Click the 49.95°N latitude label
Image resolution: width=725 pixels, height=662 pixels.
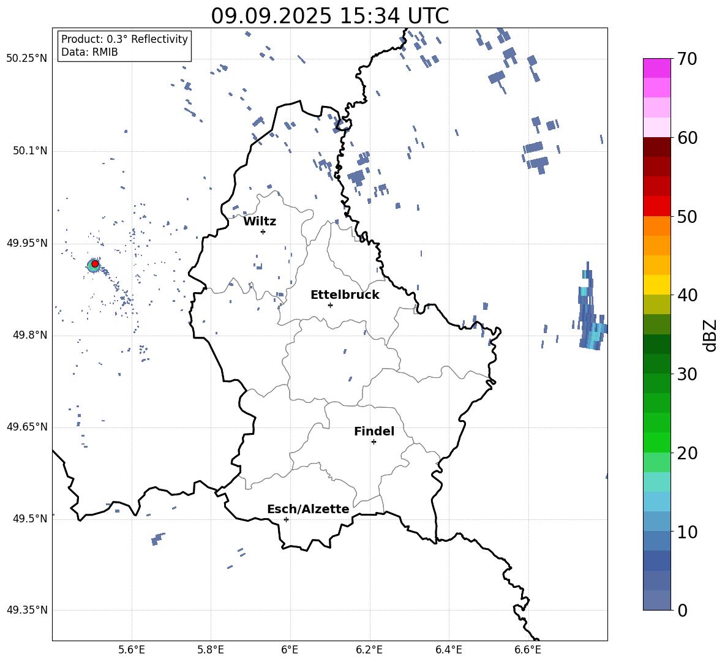[x=27, y=243]
